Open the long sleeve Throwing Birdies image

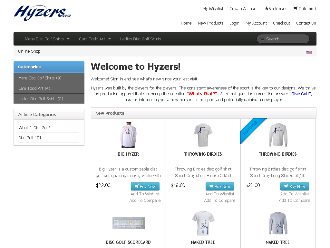click(x=278, y=135)
